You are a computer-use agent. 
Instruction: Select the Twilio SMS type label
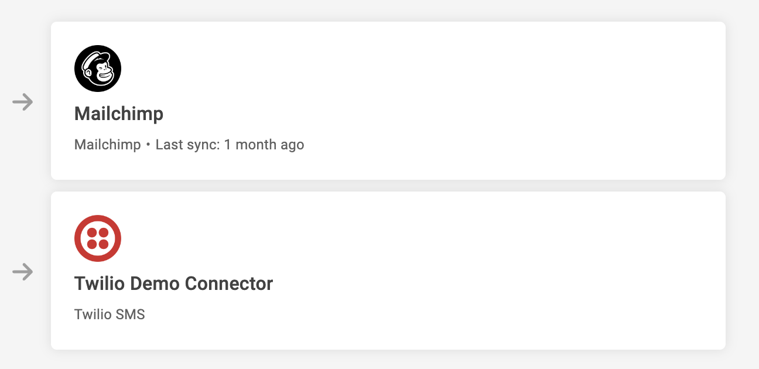[x=110, y=315]
